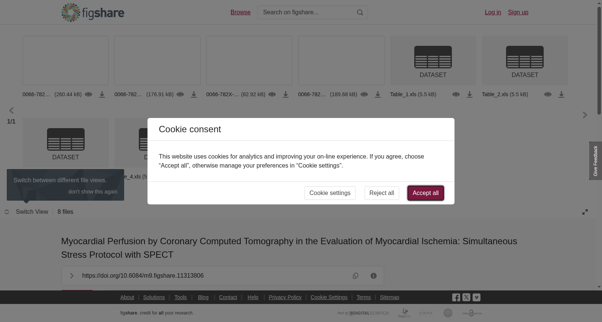Focus the Search on figshare field
This screenshot has width=602, height=322.
click(308, 12)
